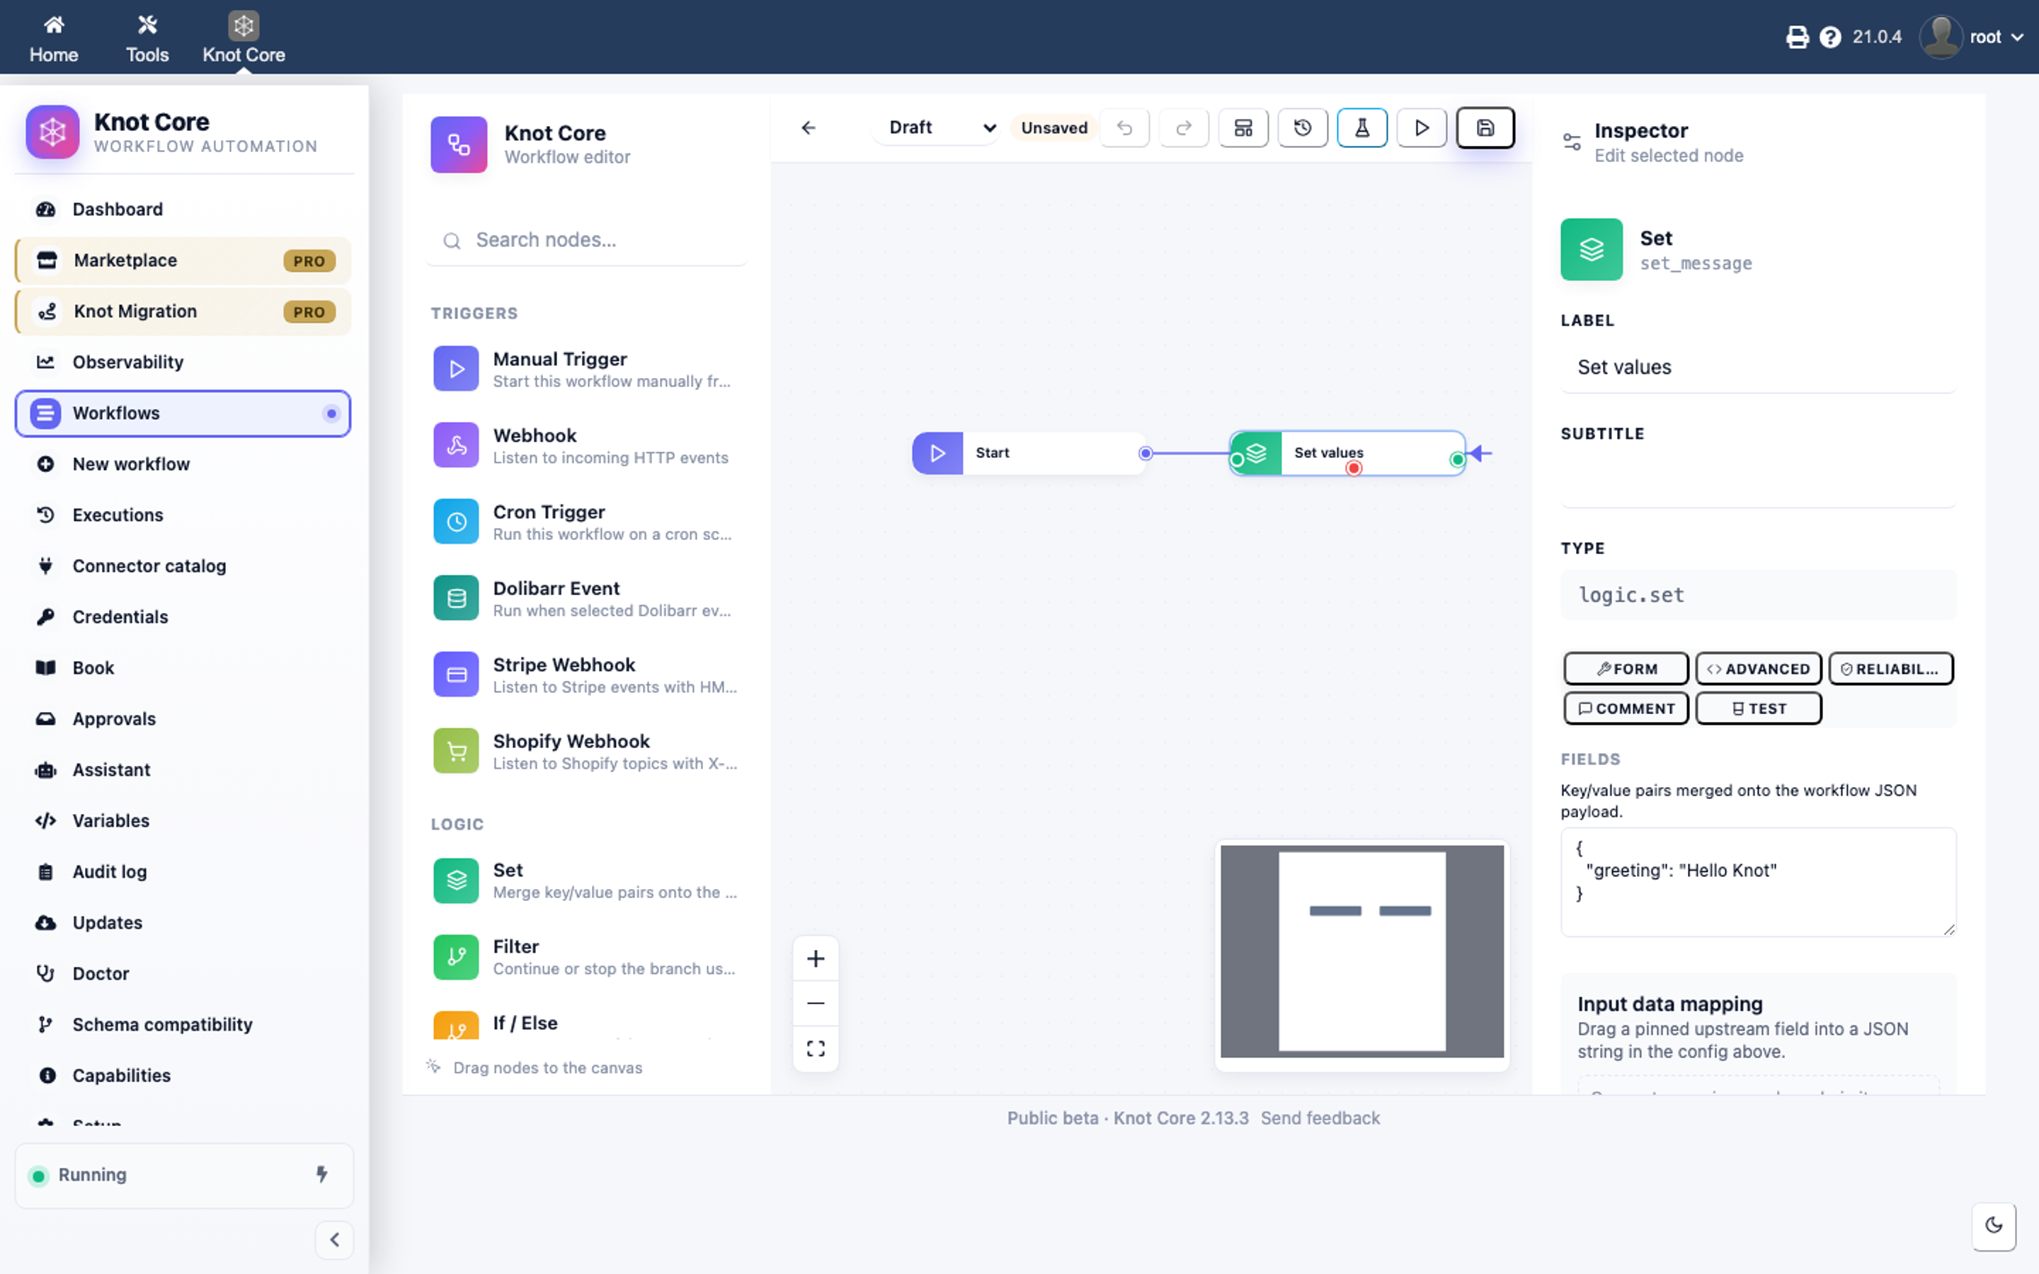This screenshot has width=2039, height=1274.
Task: Zoom in on canvas with plus button
Action: pos(816,959)
